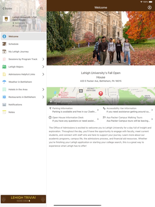Click the battery status indicator

(x=151, y=2)
